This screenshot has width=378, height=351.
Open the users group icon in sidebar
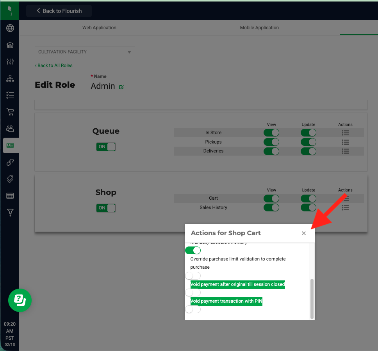click(x=10, y=129)
